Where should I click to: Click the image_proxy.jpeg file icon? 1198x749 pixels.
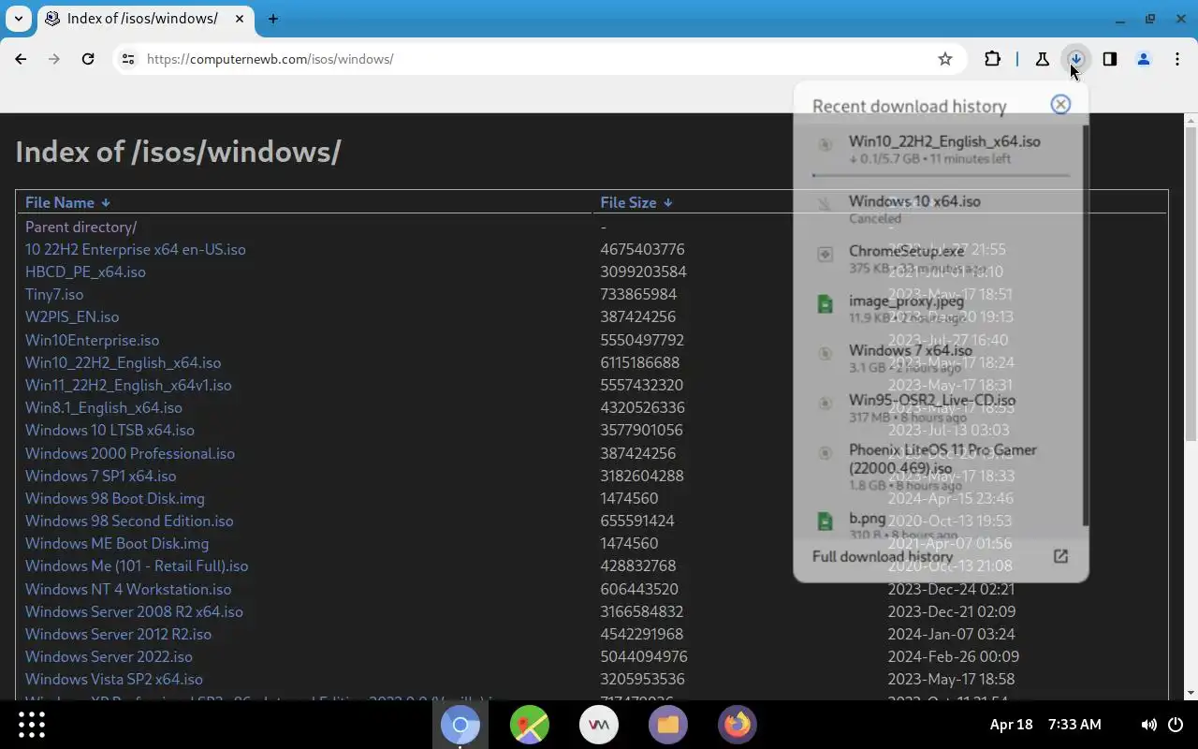tap(825, 303)
